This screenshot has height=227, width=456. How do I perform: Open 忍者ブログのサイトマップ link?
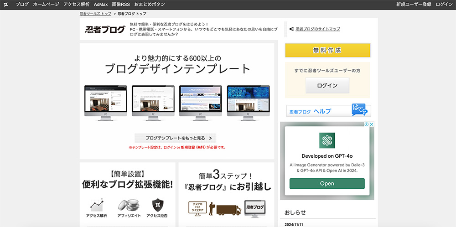tap(318, 29)
